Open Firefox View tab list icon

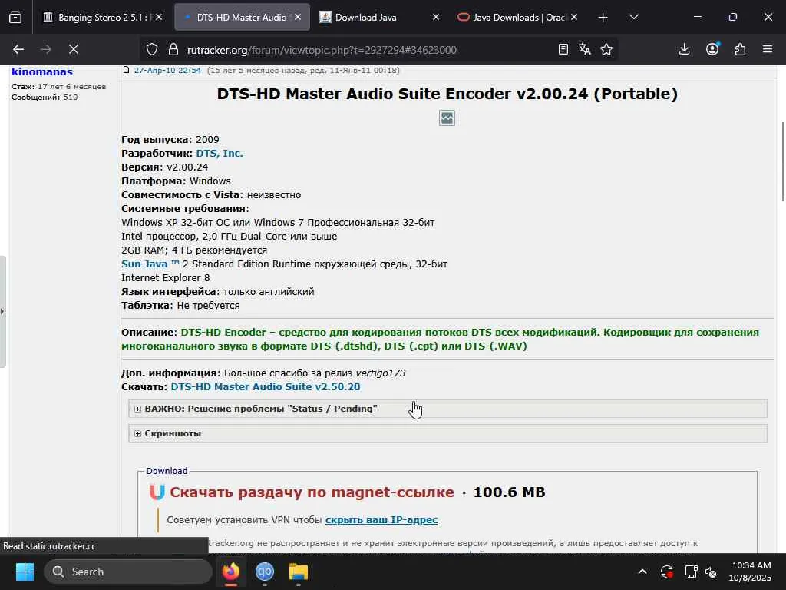tap(15, 18)
